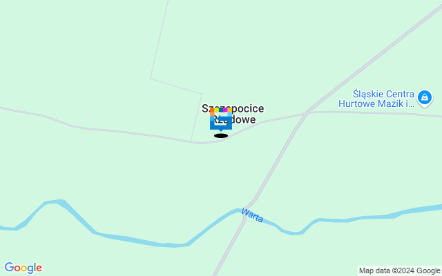442x276 pixels.
Task: Click the thin boundary line near the top
Action: (x=160, y=39)
